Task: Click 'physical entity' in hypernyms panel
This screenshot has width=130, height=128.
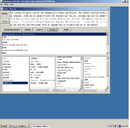Action: (x=62, y=73)
